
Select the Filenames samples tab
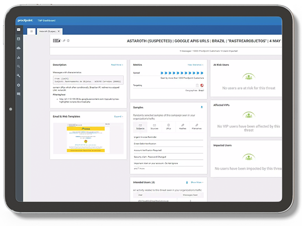click(197, 127)
